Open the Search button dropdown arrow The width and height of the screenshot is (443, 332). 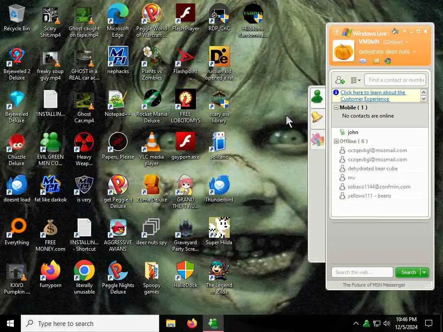(424, 272)
